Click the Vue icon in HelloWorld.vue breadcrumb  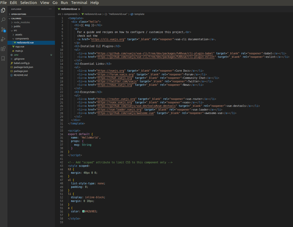click(x=83, y=14)
